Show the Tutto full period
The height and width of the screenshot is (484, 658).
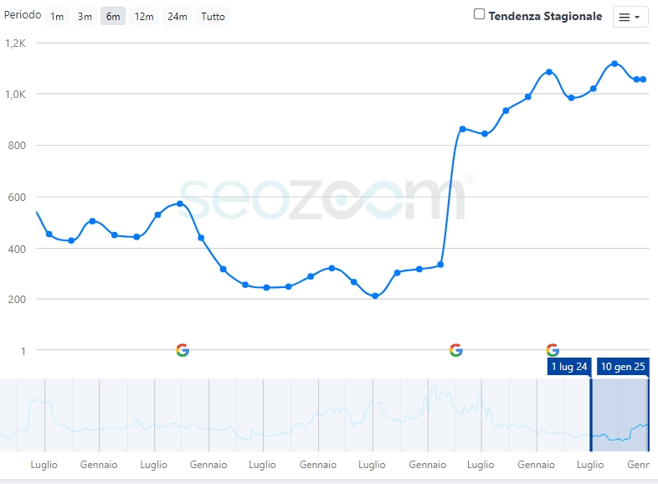[213, 17]
